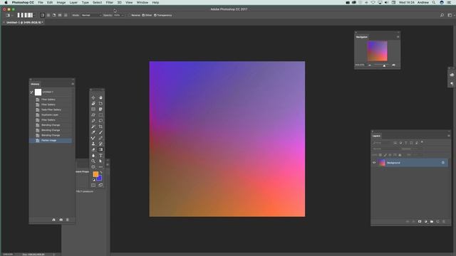Switch to the Untitled-1 document tab
Image resolution: width=456 pixels, height=256 pixels.
(x=24, y=22)
